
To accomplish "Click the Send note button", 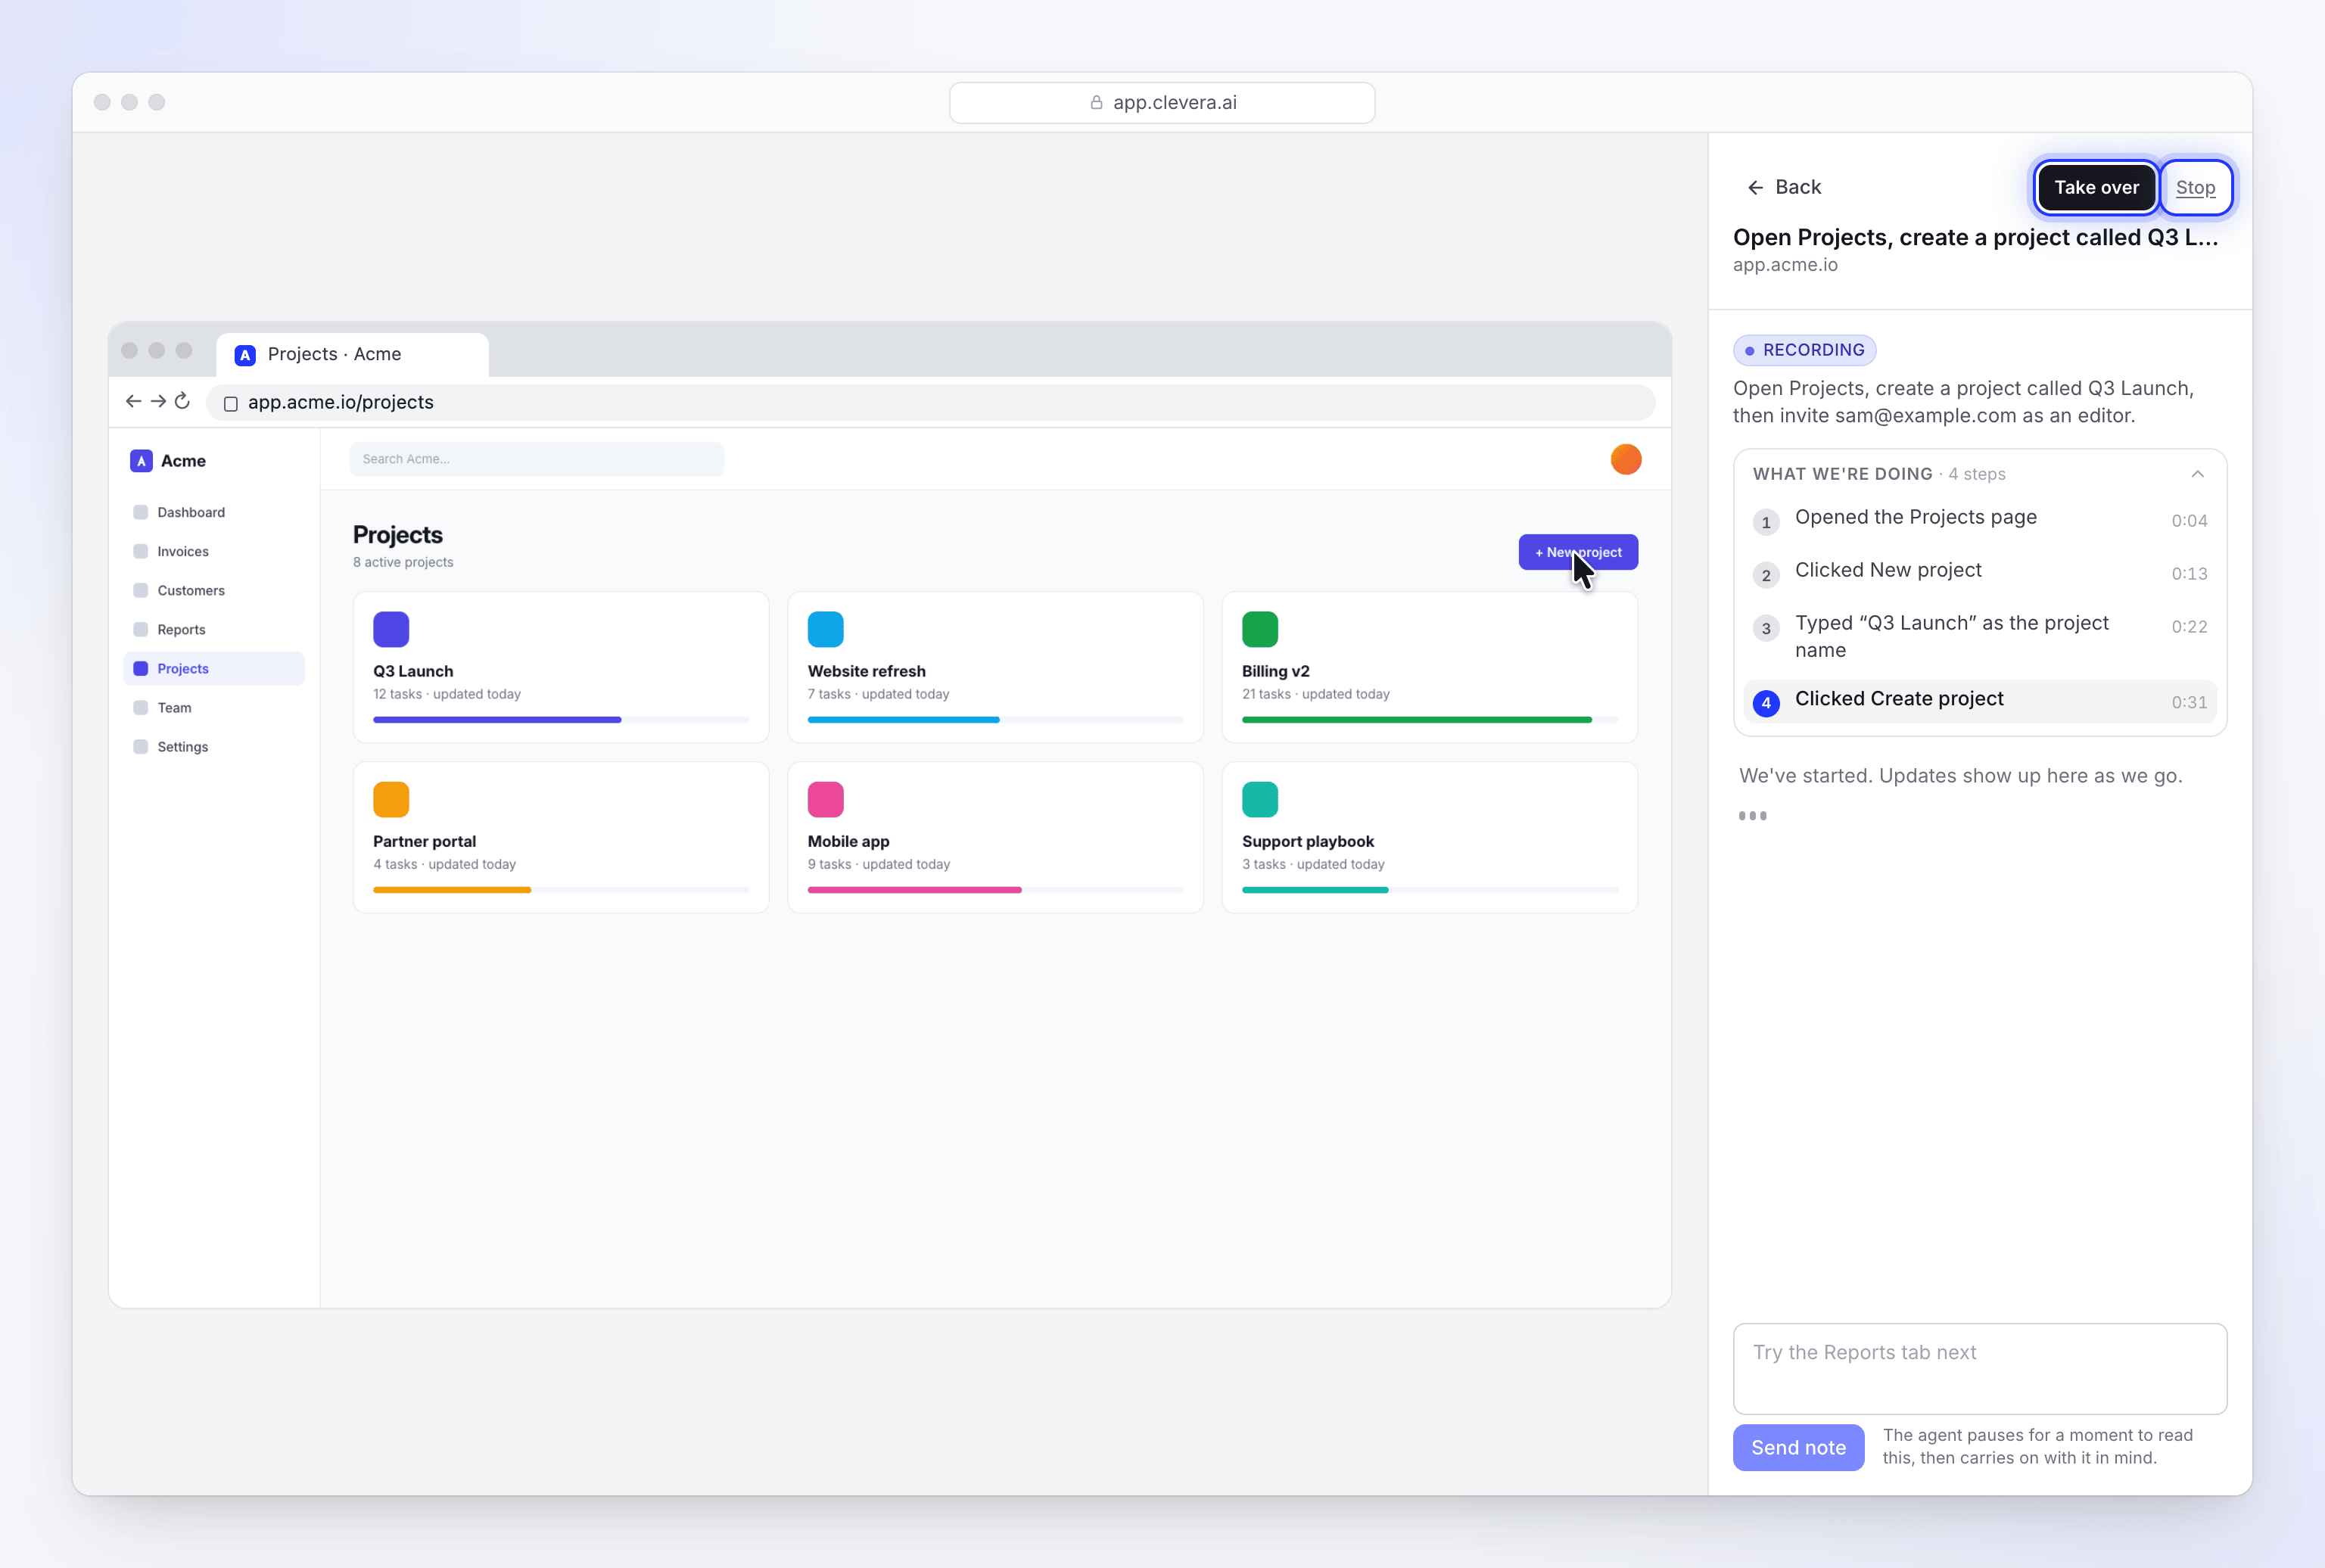I will pyautogui.click(x=1798, y=1447).
